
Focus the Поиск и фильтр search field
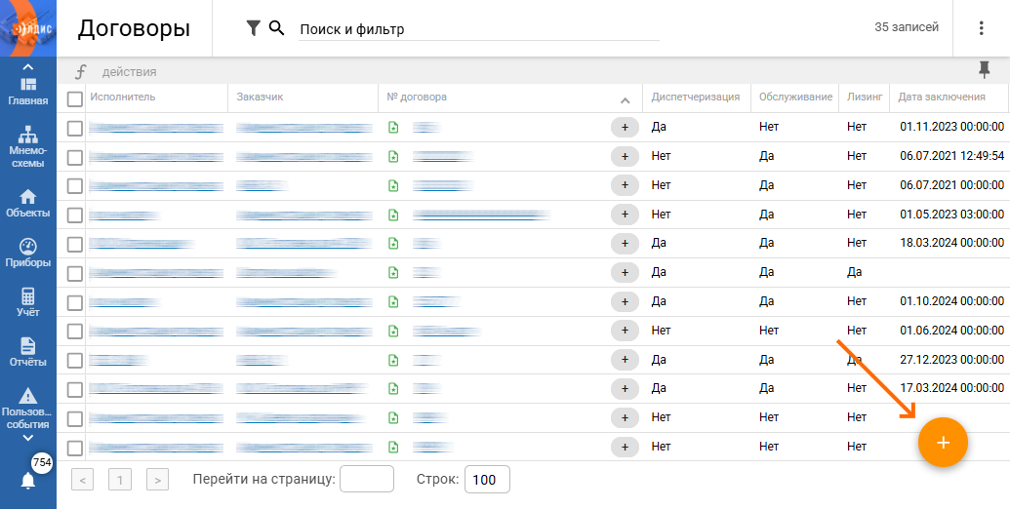478,29
